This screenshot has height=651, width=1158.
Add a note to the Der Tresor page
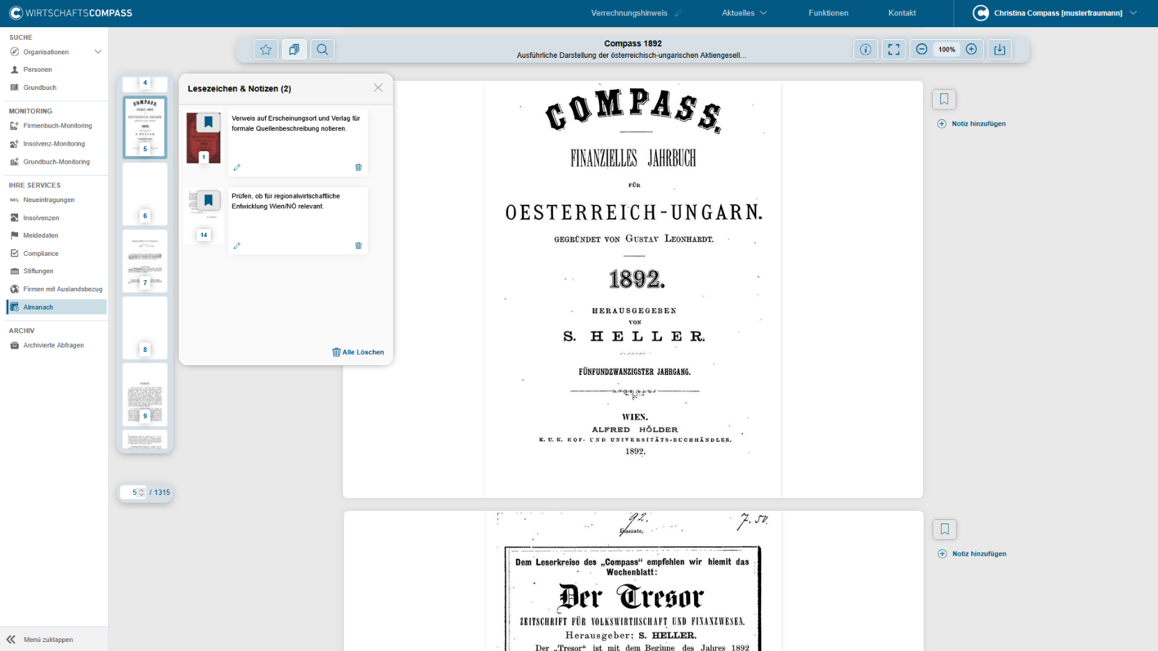[x=972, y=553]
